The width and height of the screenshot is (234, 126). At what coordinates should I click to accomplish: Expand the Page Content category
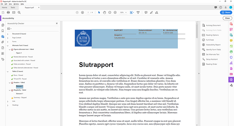pyautogui.click(x=8, y=38)
